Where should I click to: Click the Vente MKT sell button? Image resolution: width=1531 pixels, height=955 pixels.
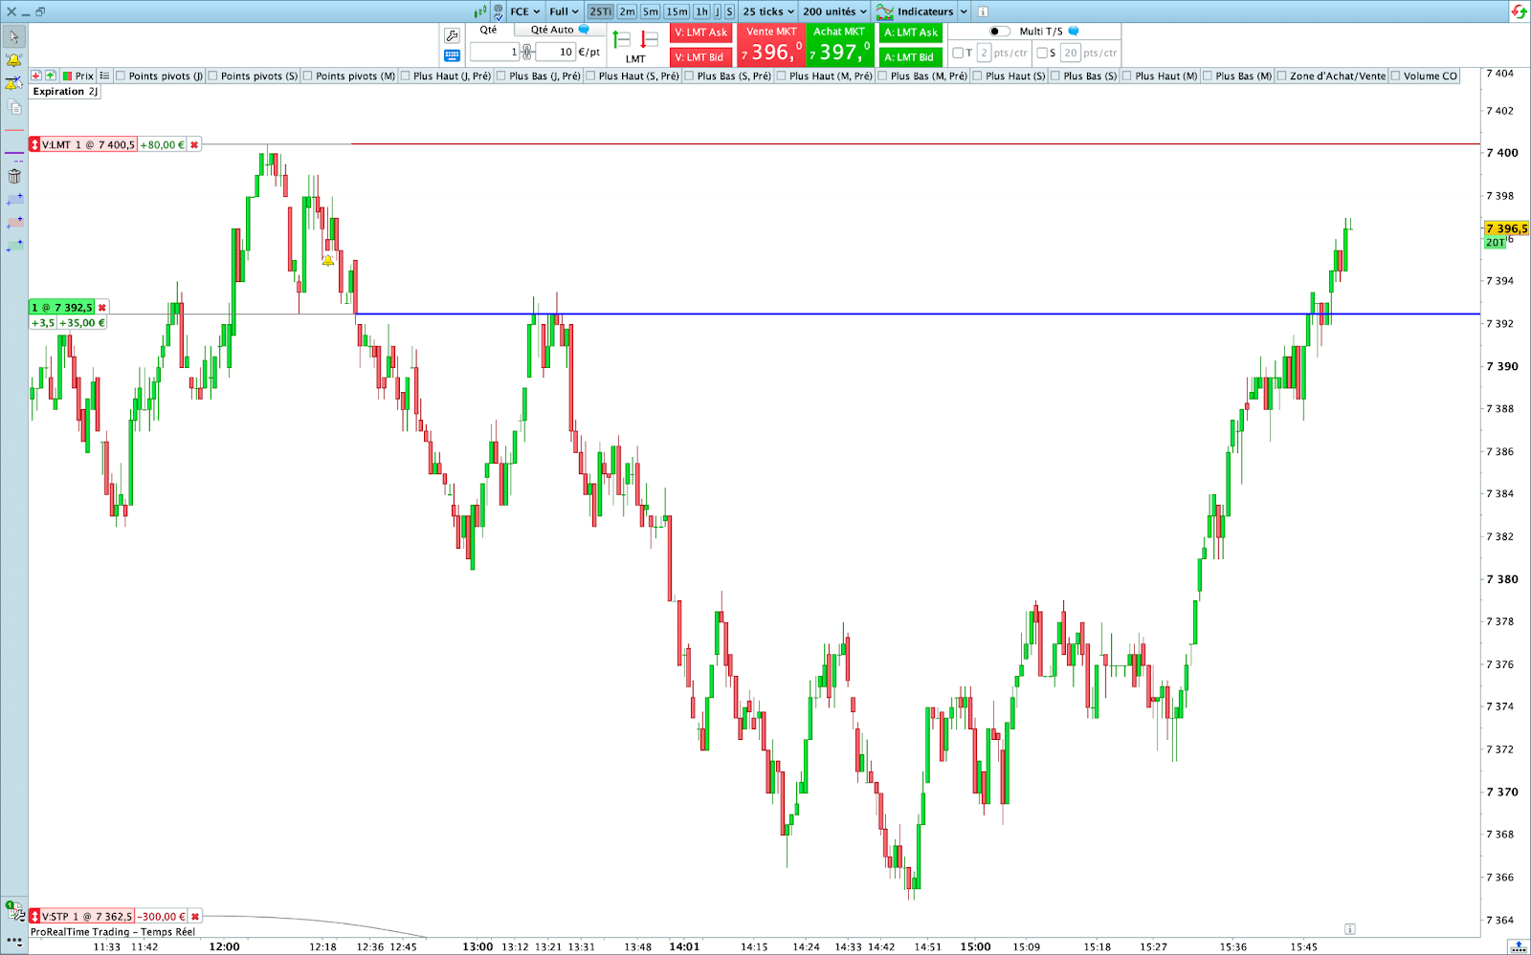pos(770,45)
